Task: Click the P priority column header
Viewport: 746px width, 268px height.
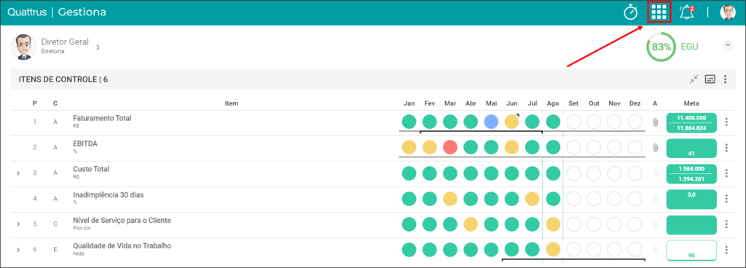Action: (x=35, y=103)
